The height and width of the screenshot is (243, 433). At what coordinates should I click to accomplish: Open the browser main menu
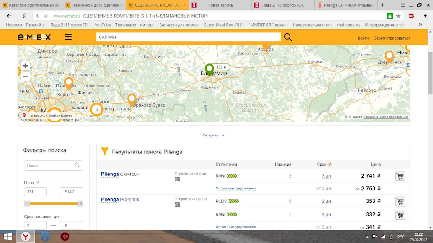coord(403,5)
